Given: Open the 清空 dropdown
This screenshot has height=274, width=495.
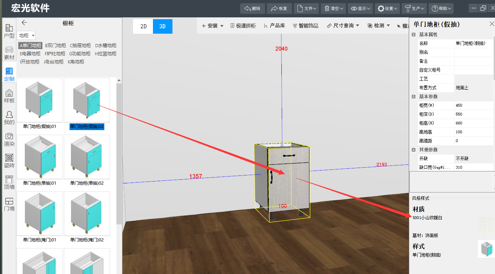Looking at the screenshot, I should (333, 9).
